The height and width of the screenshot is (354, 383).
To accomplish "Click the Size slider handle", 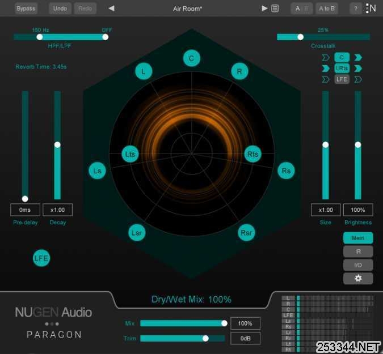I will tap(325, 145).
